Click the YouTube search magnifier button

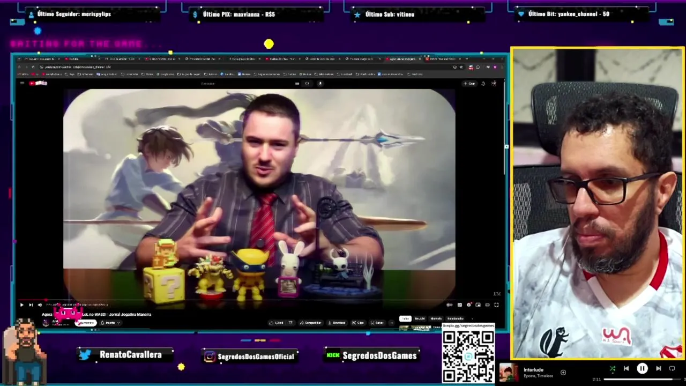[307, 83]
